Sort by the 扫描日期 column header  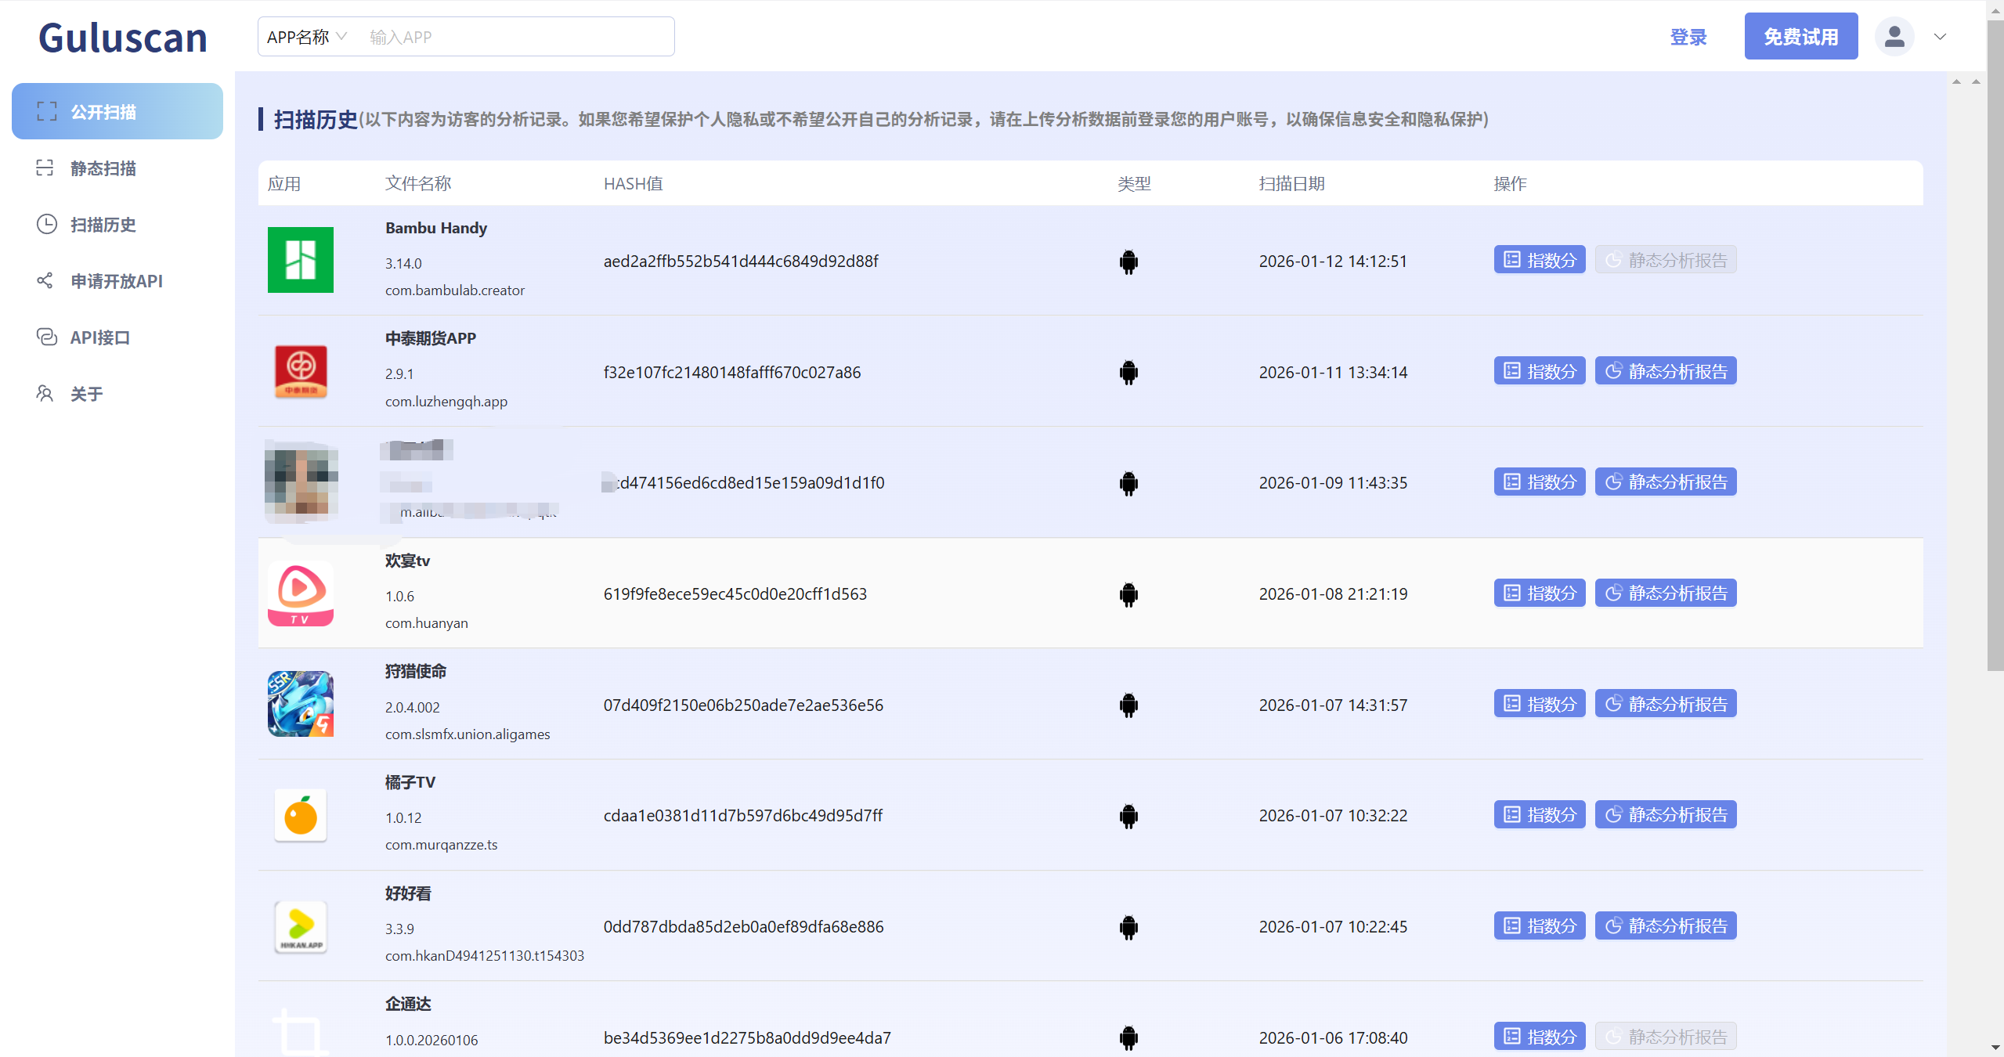coord(1291,183)
